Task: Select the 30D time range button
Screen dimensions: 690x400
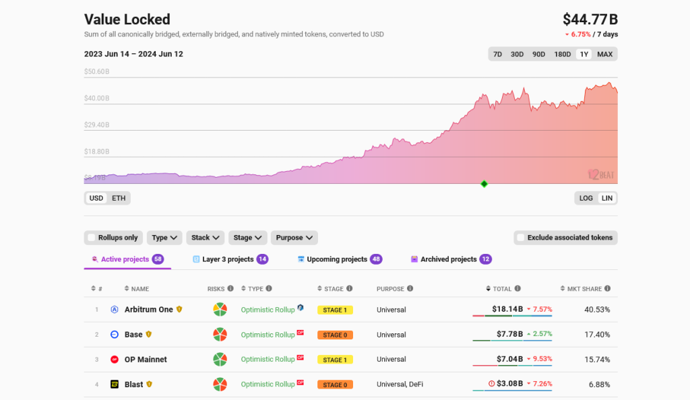Action: (517, 55)
